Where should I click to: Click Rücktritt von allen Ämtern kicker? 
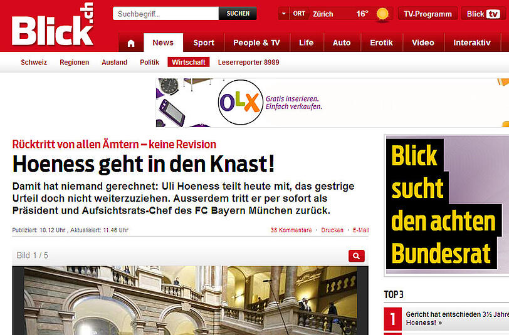114,144
